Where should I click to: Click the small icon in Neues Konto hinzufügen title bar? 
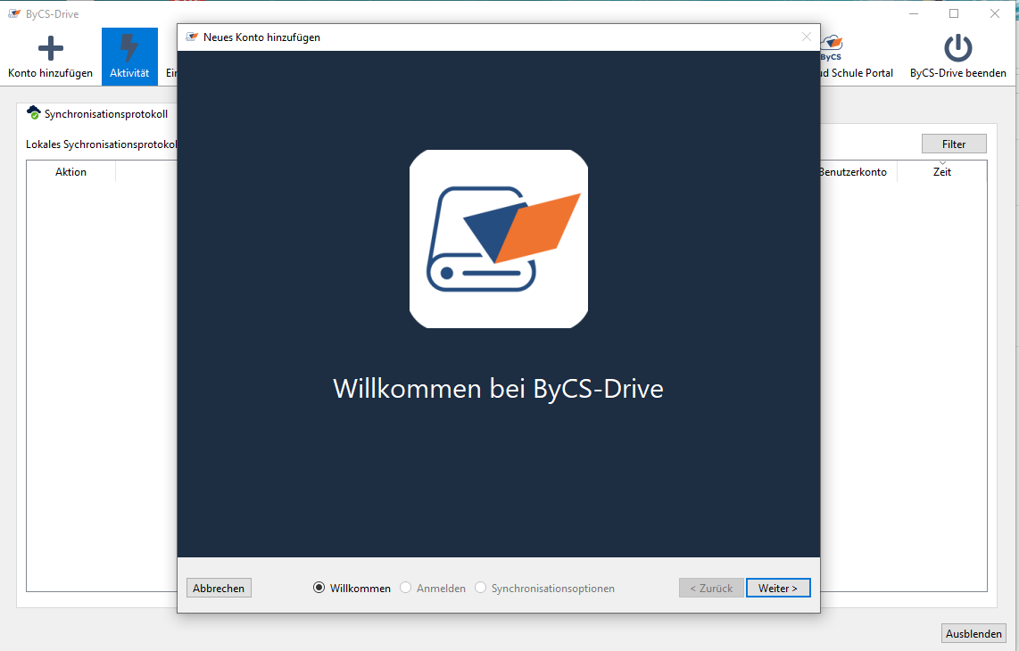click(x=192, y=37)
